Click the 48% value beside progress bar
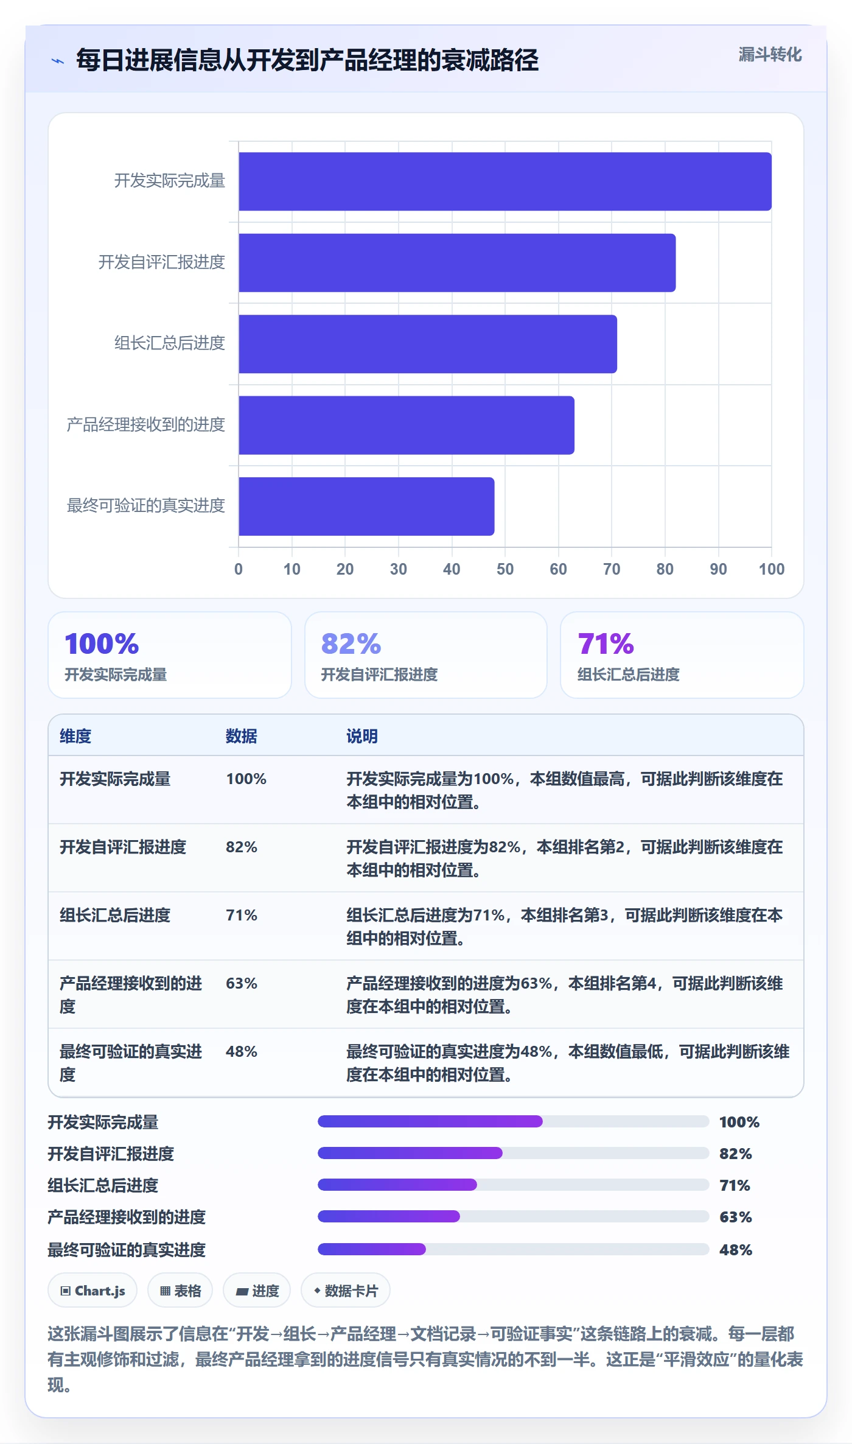This screenshot has height=1444, width=852. pyautogui.click(x=736, y=1250)
